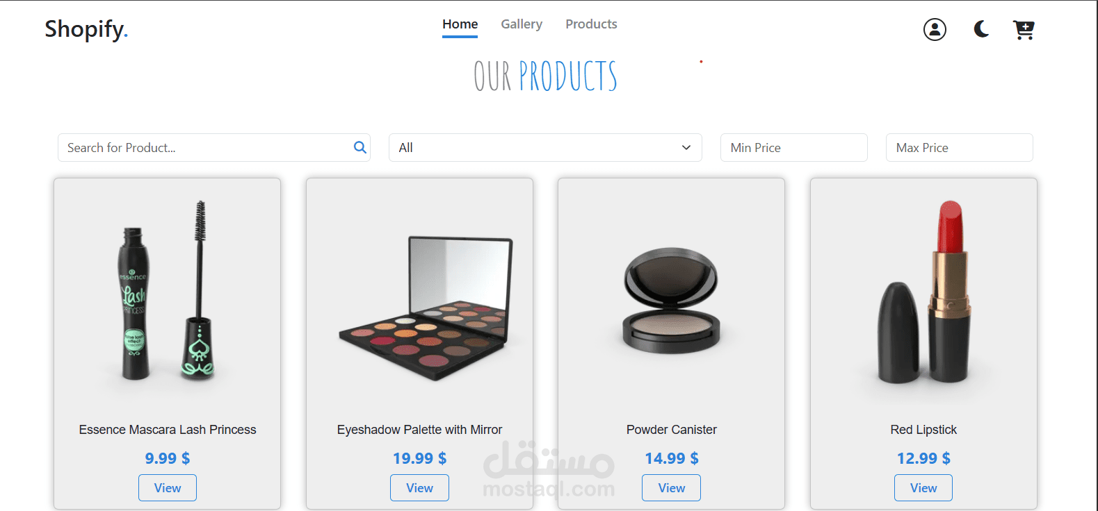Focus the Search for Product field

point(214,147)
